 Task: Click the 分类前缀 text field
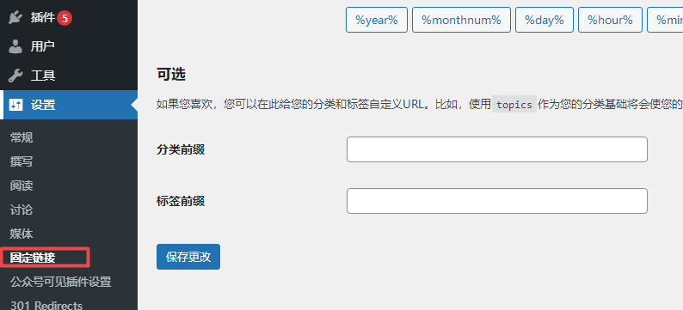[x=497, y=149]
